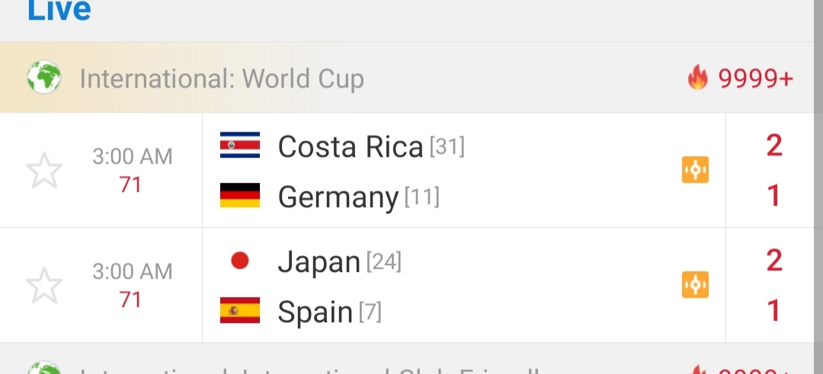Open lineup icon for Japan match
This screenshot has width=823, height=374.
point(695,285)
